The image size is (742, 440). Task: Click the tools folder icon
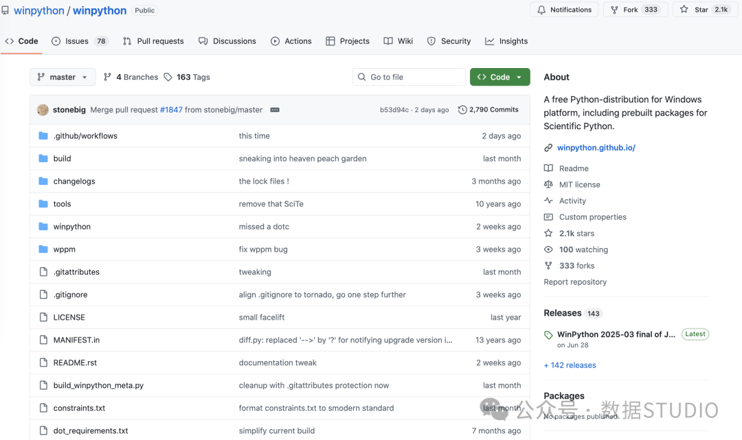point(43,203)
